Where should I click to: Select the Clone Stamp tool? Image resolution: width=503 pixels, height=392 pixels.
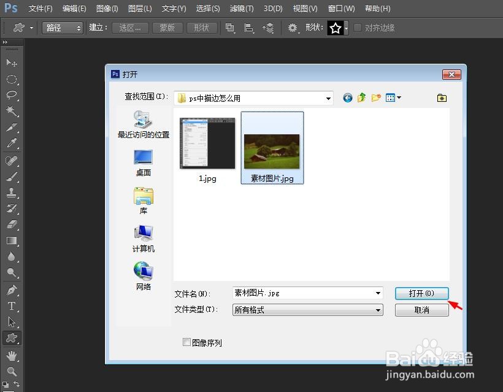(x=12, y=193)
